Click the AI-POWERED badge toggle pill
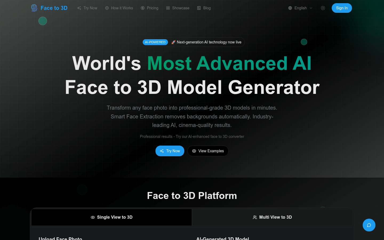The height and width of the screenshot is (240, 384). (155, 42)
